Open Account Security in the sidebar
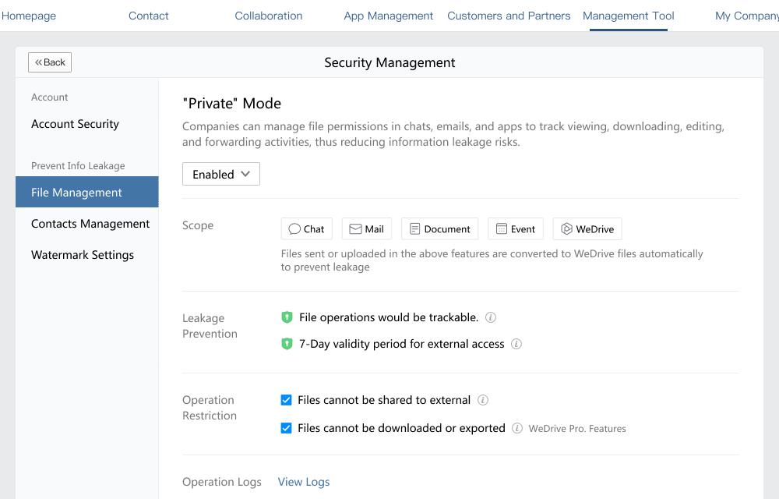Viewport: 779px width, 499px height. [75, 124]
